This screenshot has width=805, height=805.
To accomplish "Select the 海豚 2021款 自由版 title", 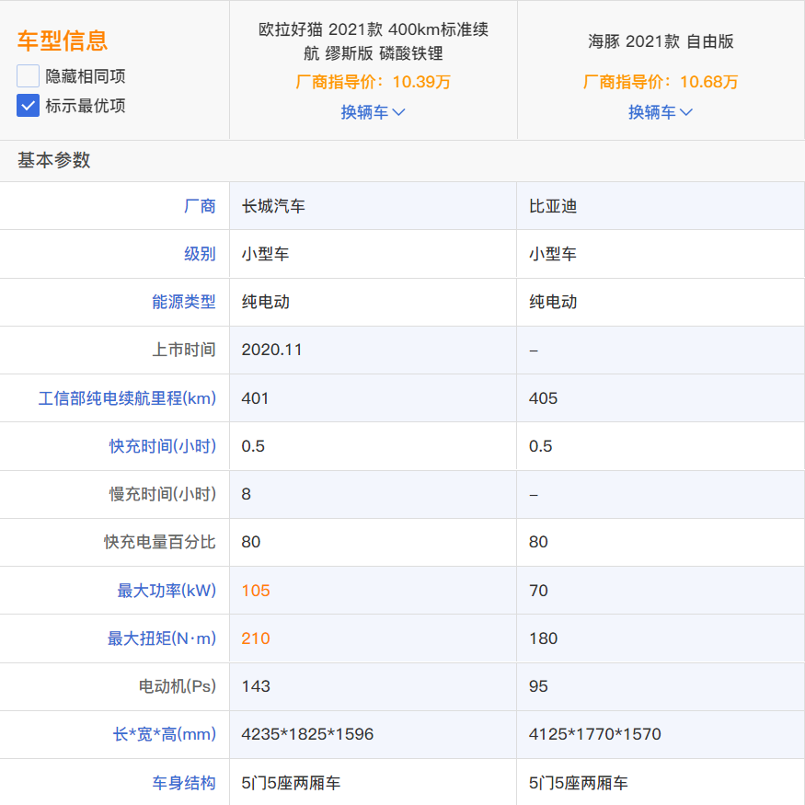I will click(661, 41).
